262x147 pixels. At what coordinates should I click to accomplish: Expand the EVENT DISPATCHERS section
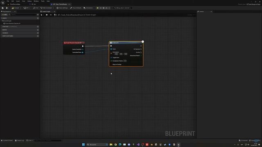click(x=7, y=36)
